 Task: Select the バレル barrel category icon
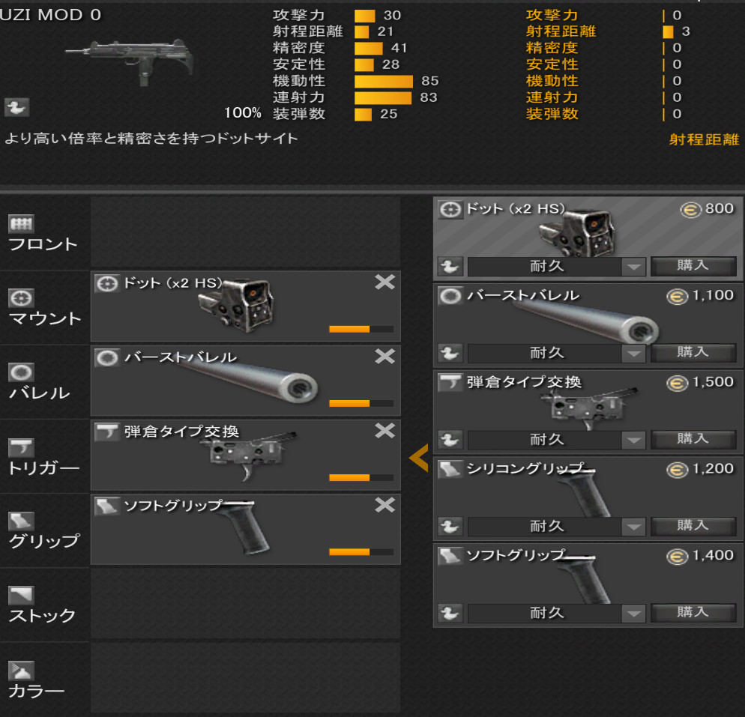21,372
